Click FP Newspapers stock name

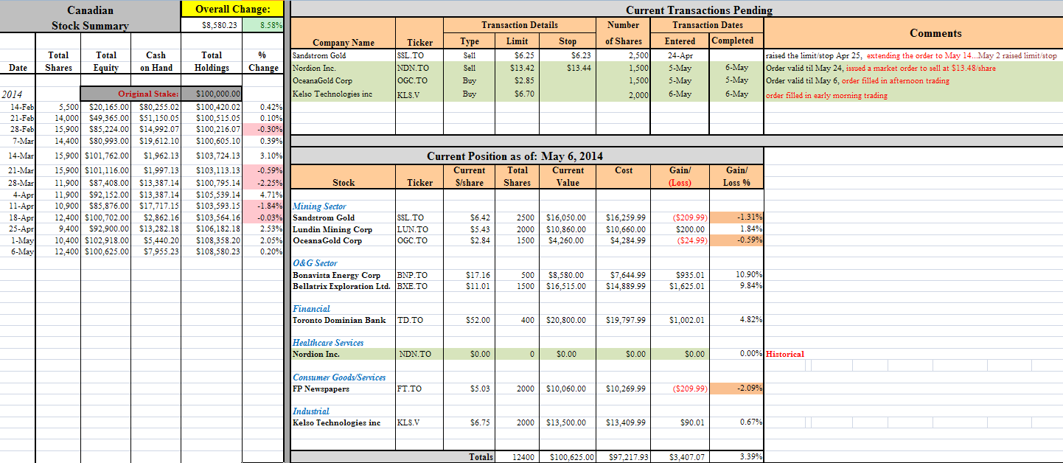tap(321, 389)
